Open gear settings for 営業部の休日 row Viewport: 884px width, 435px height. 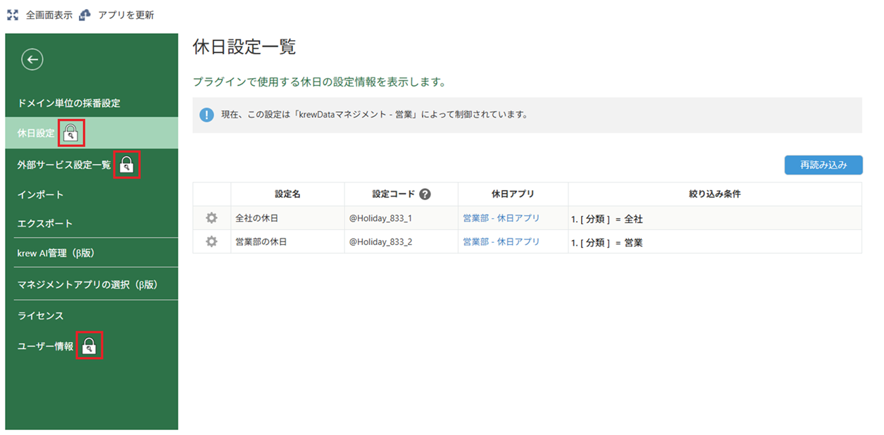click(211, 241)
